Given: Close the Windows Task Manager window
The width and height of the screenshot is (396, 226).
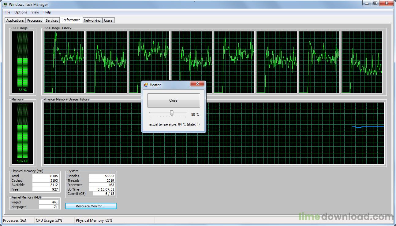Looking at the screenshot, I should pyautogui.click(x=387, y=3).
